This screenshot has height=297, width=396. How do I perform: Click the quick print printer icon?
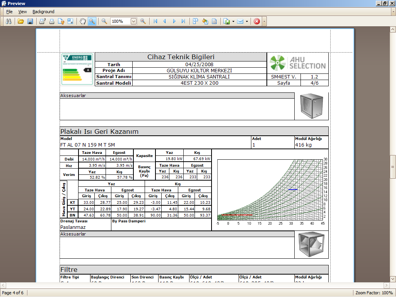pos(52,21)
